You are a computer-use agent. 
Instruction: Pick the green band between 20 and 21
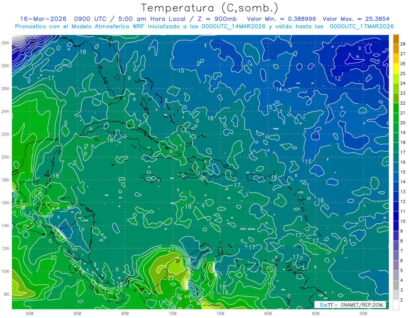tap(396, 118)
